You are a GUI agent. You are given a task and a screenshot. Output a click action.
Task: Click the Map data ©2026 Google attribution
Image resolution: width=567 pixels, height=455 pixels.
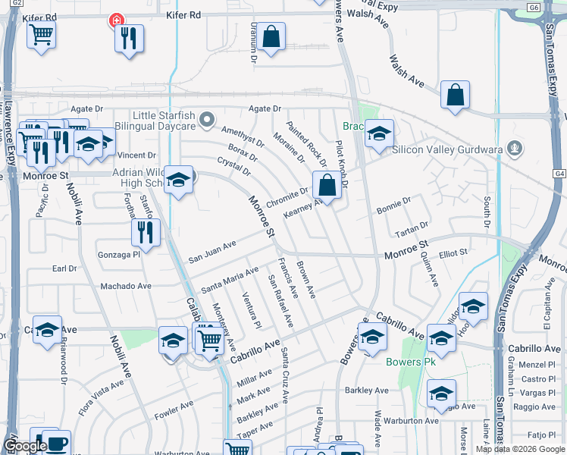(x=520, y=449)
